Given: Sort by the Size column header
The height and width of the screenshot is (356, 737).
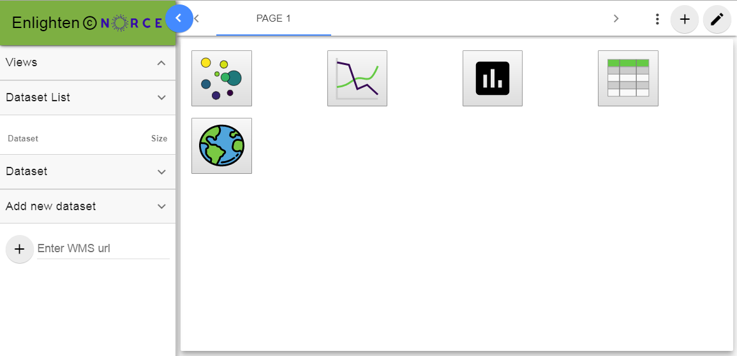Looking at the screenshot, I should (159, 139).
